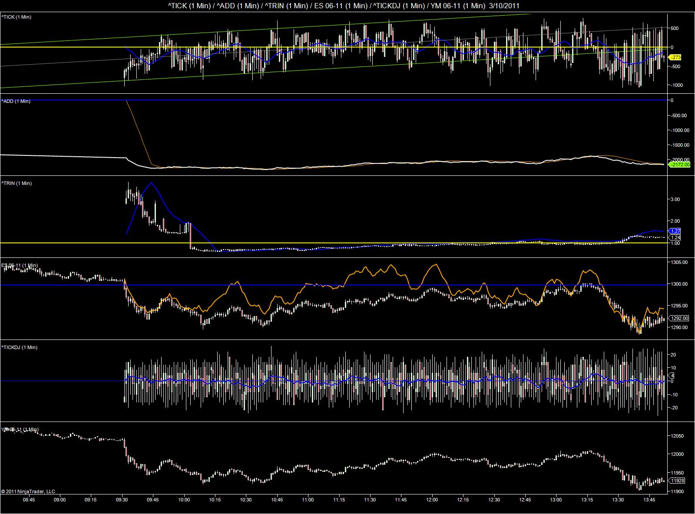Click the 10:00 time axis label
Screen dimensions: 695x514
click(184, 500)
